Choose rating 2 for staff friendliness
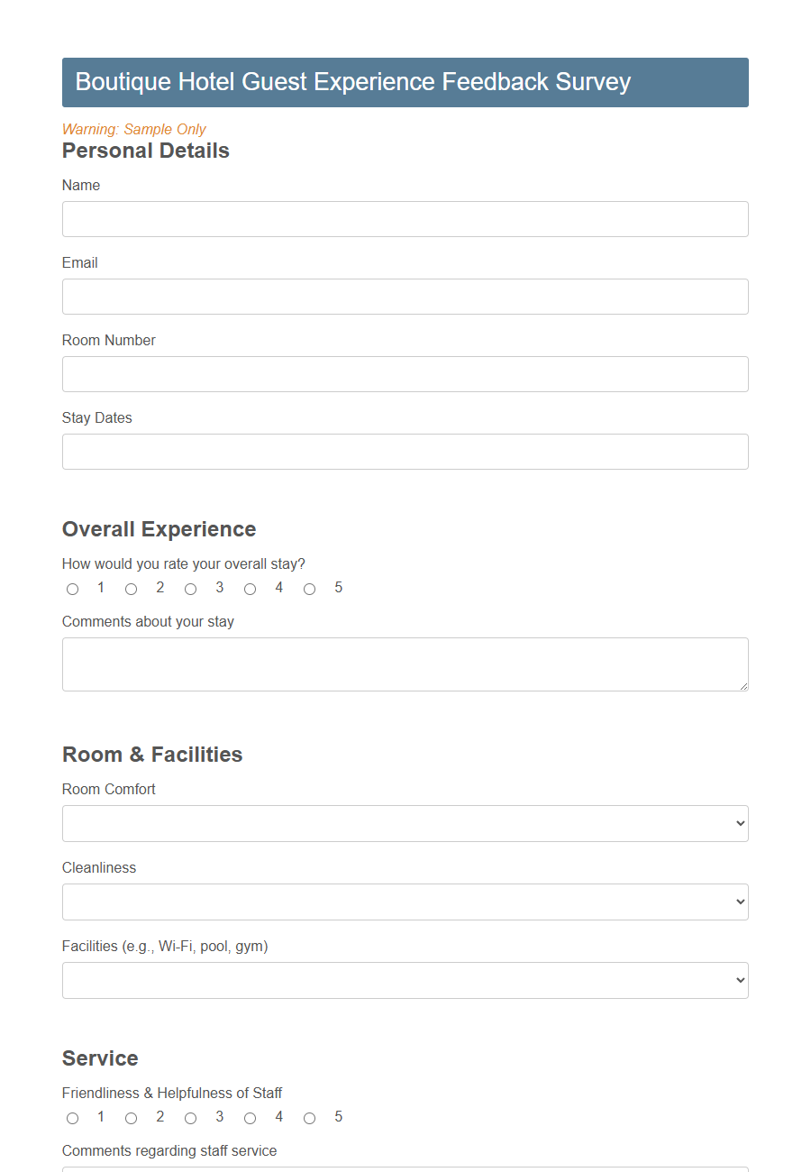This screenshot has width=811, height=1172. click(x=132, y=1117)
